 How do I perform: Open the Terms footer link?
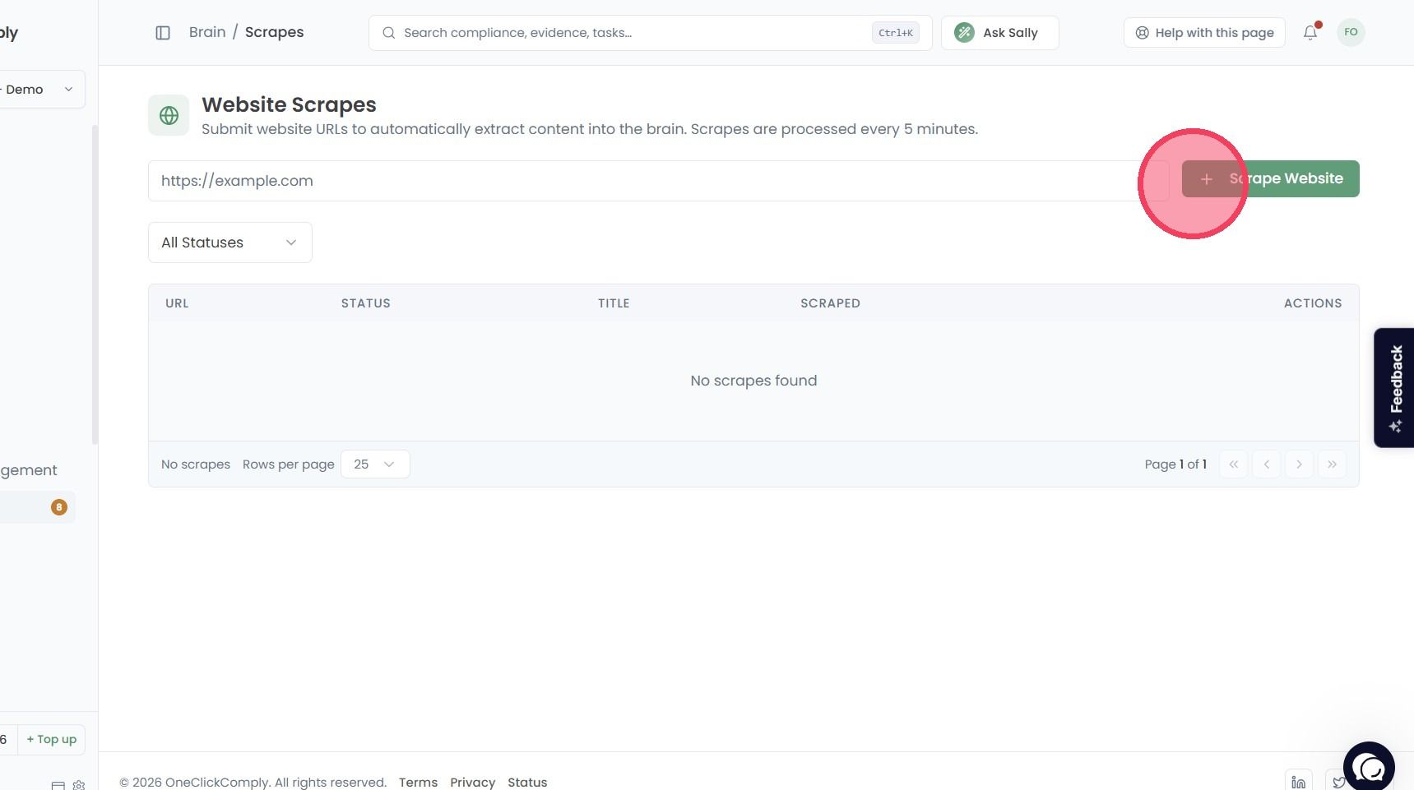tap(418, 782)
